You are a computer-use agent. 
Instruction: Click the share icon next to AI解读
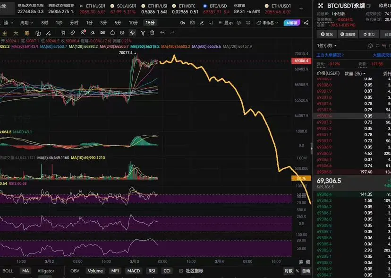pos(306,23)
